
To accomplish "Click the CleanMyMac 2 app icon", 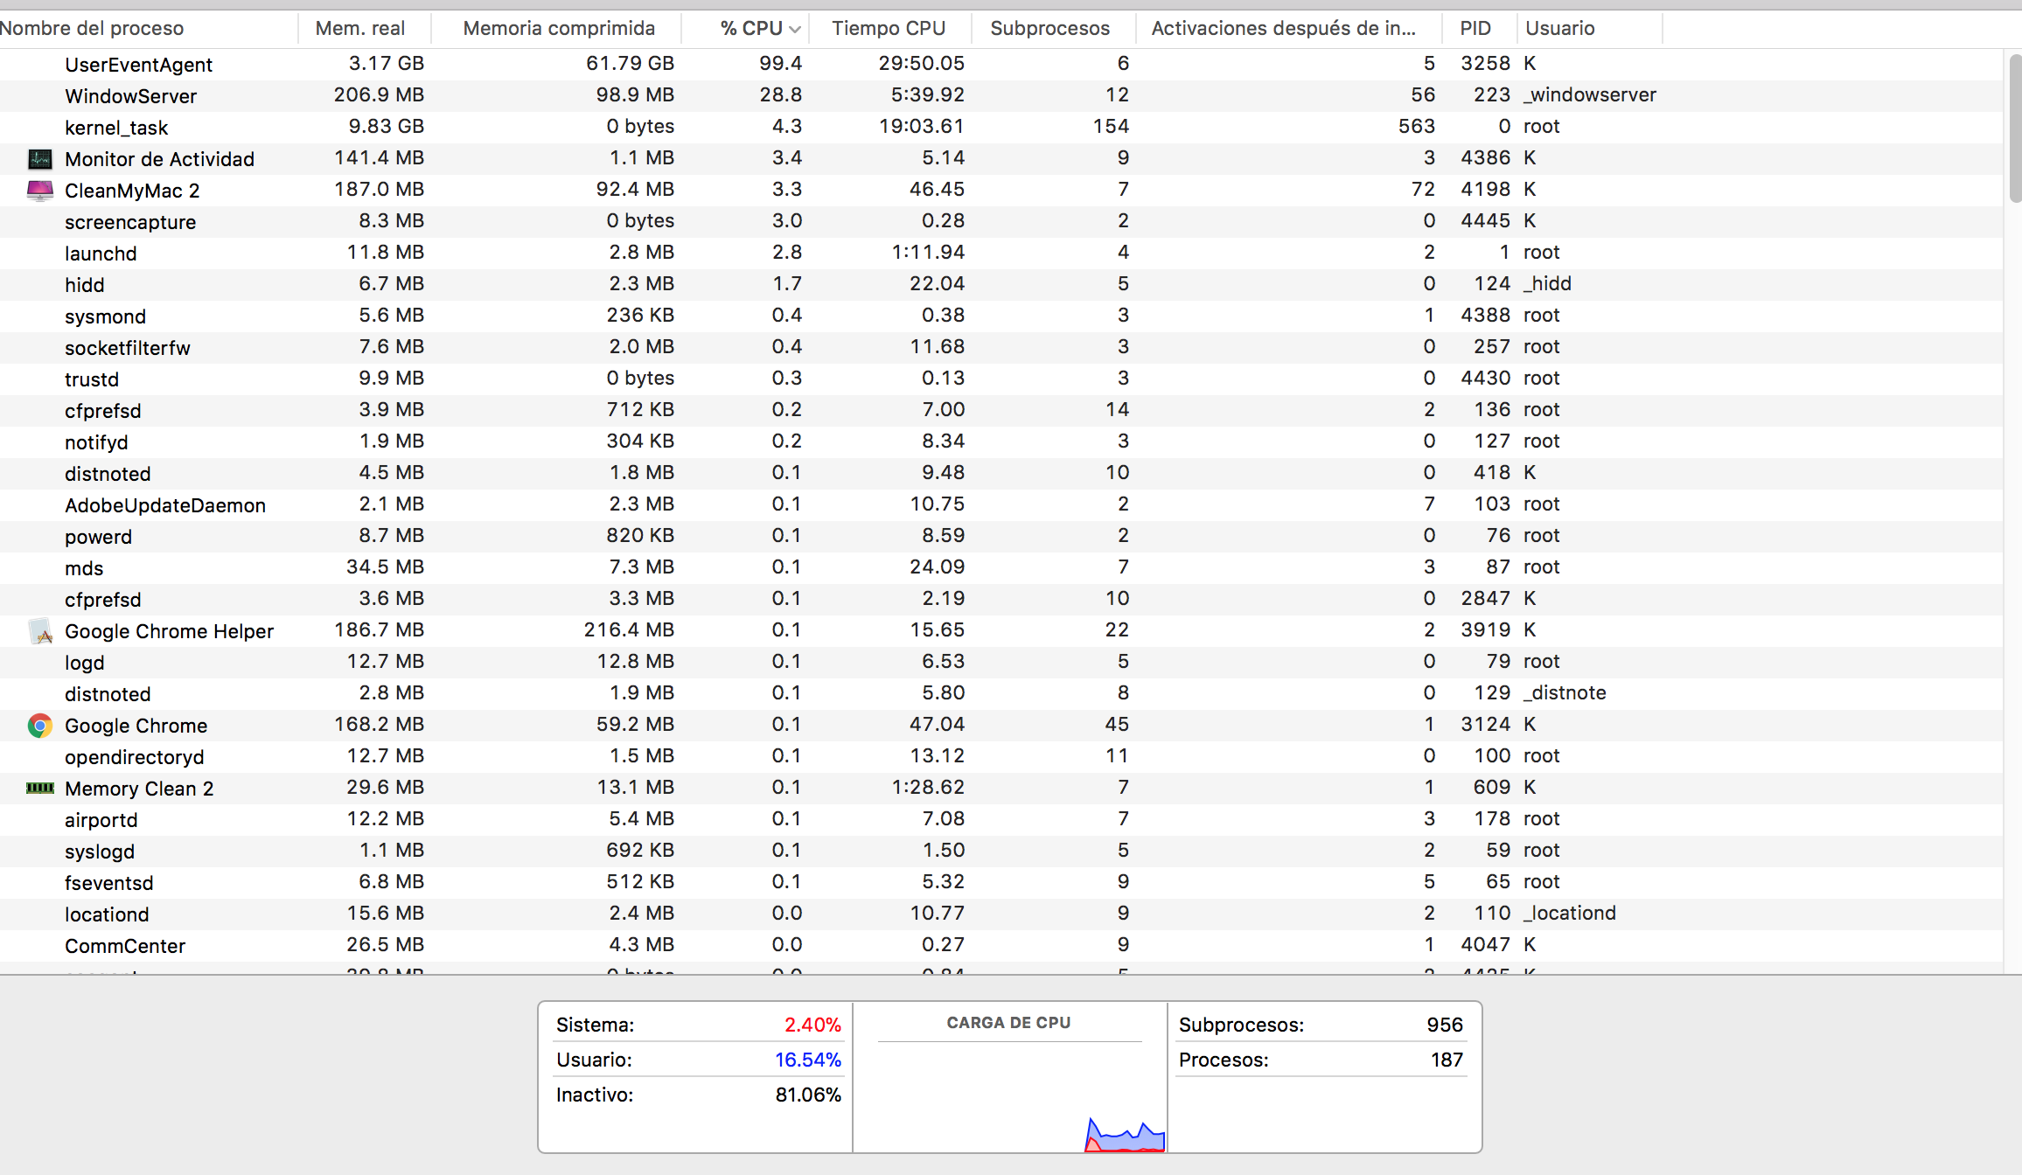I will tap(40, 191).
